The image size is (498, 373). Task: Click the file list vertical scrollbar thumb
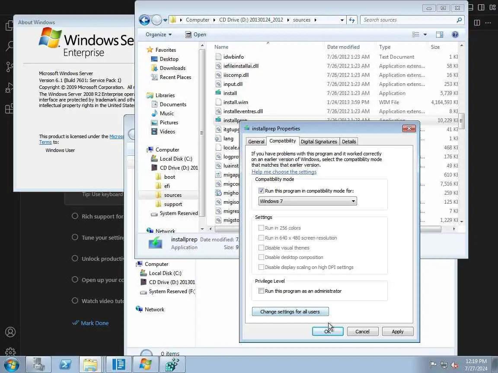pyautogui.click(x=461, y=121)
